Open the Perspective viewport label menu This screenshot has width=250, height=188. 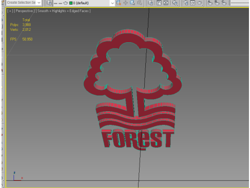point(24,11)
